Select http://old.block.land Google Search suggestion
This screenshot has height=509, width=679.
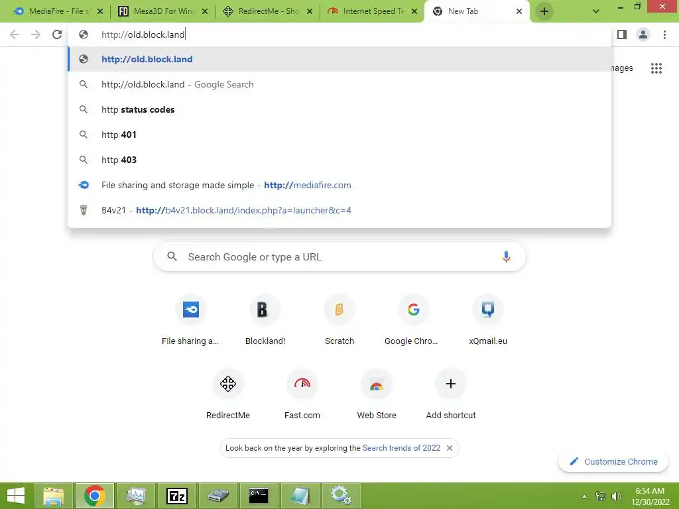(x=339, y=84)
